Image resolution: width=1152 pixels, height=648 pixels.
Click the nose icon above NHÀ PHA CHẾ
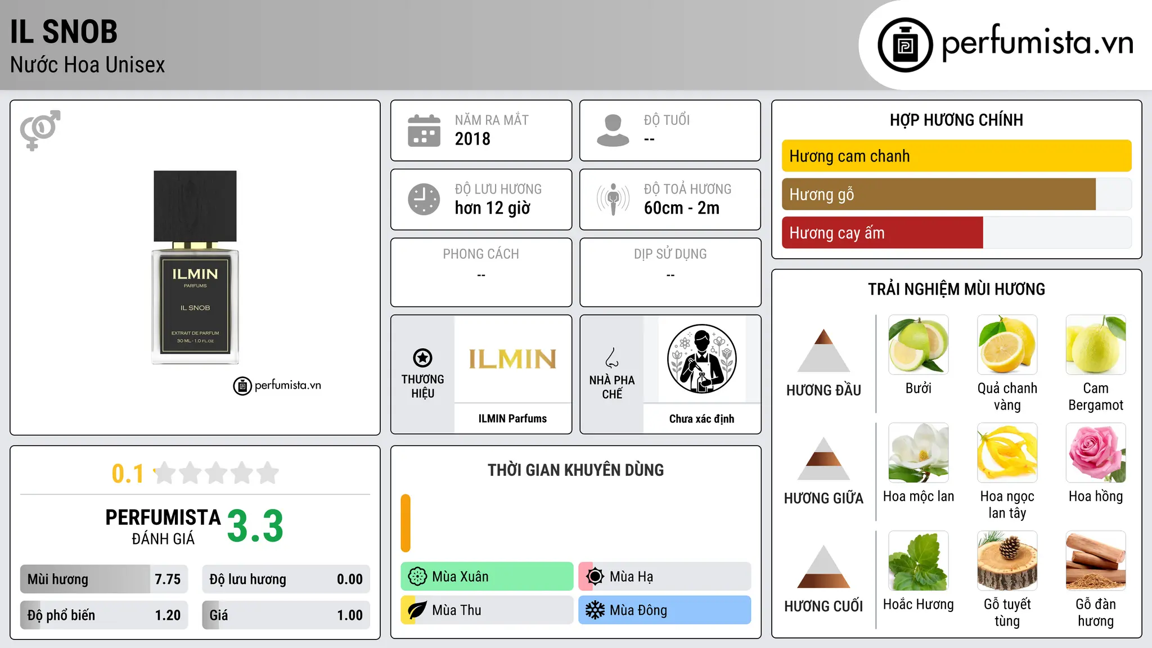[x=612, y=358]
